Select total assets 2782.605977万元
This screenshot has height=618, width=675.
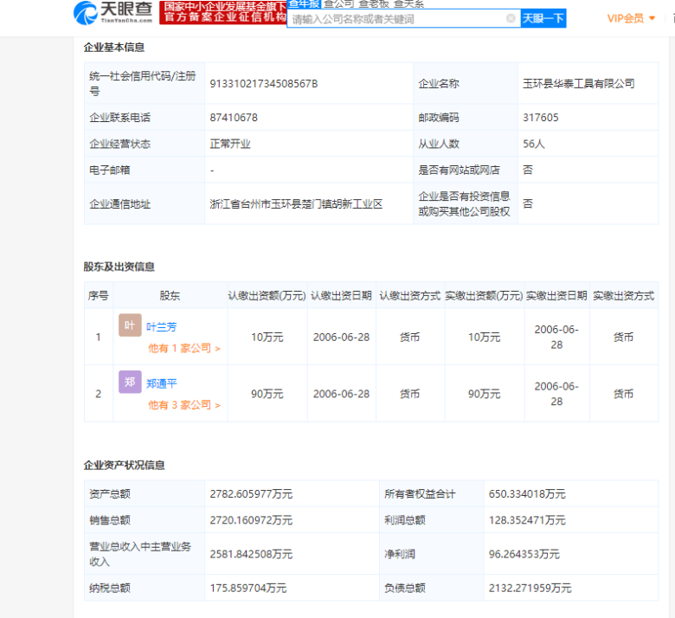tap(251, 494)
